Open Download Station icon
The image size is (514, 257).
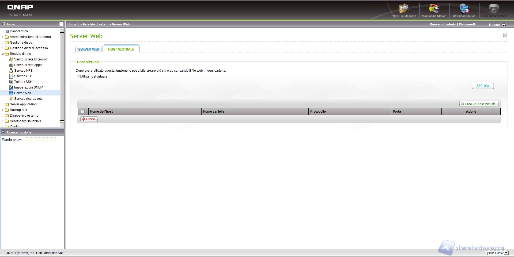pos(464,9)
